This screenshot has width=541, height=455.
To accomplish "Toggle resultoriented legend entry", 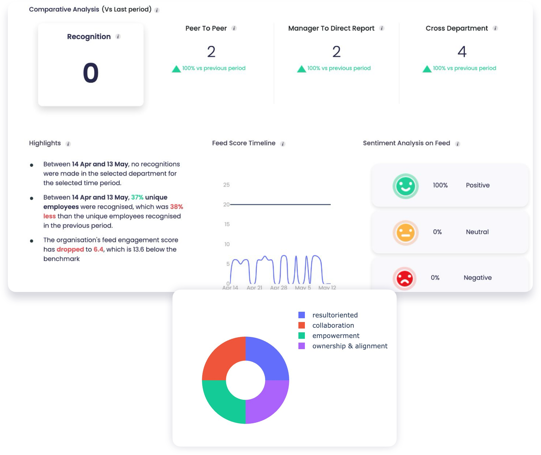I will pyautogui.click(x=335, y=315).
